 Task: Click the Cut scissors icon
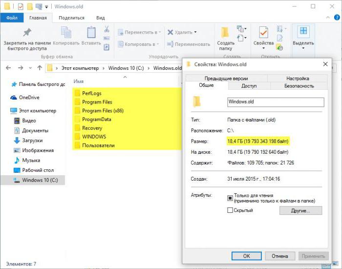click(x=107, y=29)
